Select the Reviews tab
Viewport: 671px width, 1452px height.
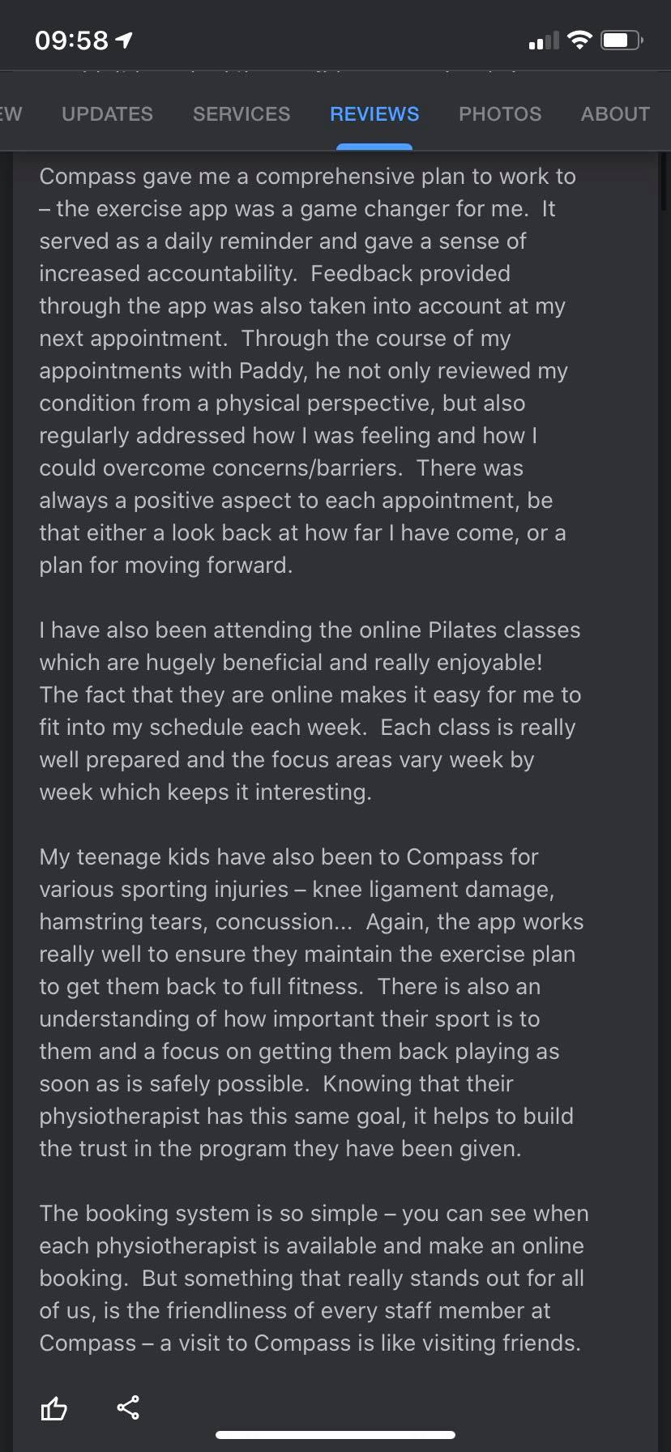[x=374, y=114]
